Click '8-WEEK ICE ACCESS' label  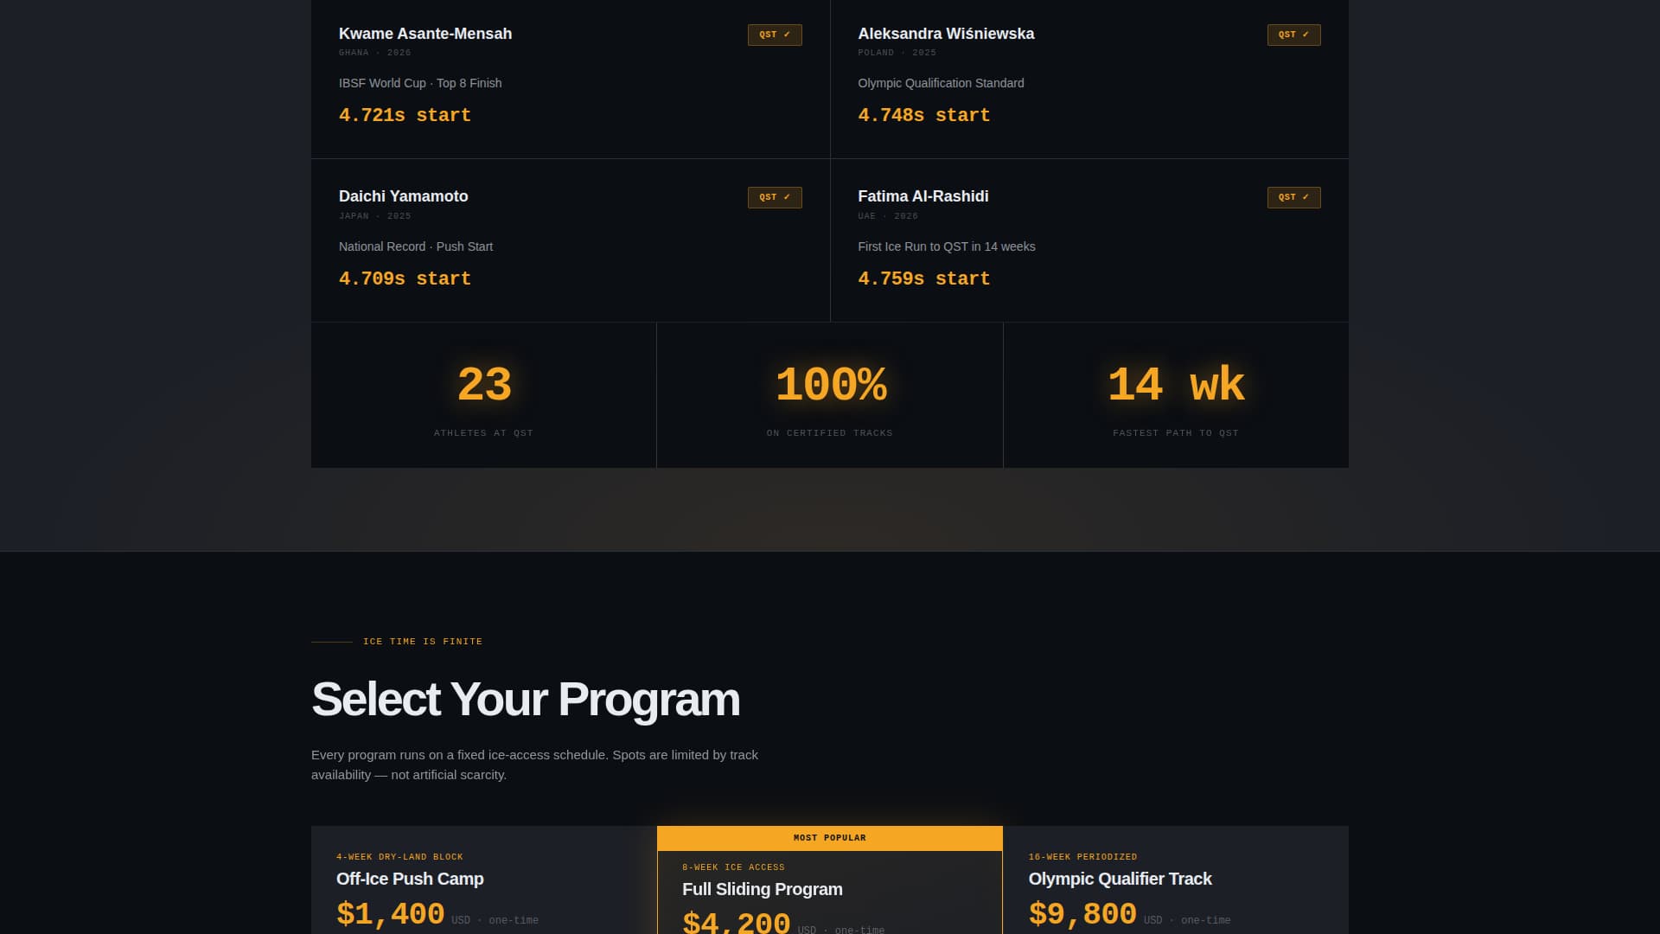[x=733, y=867]
